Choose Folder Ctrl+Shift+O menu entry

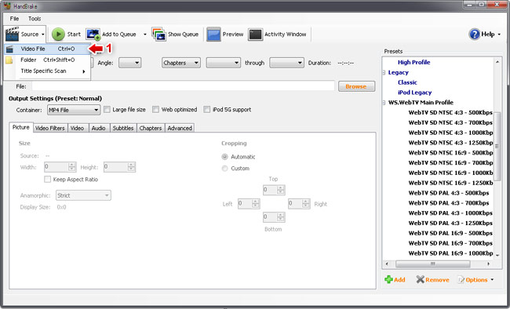click(47, 60)
